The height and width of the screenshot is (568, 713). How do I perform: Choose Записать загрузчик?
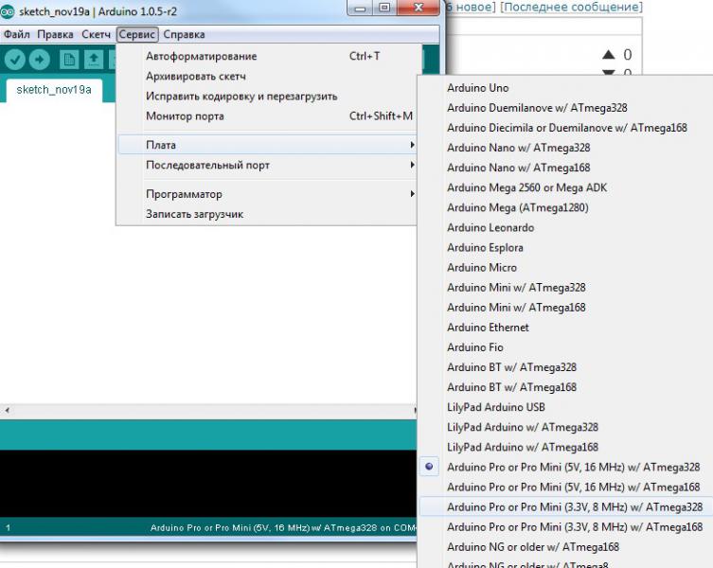click(x=267, y=214)
